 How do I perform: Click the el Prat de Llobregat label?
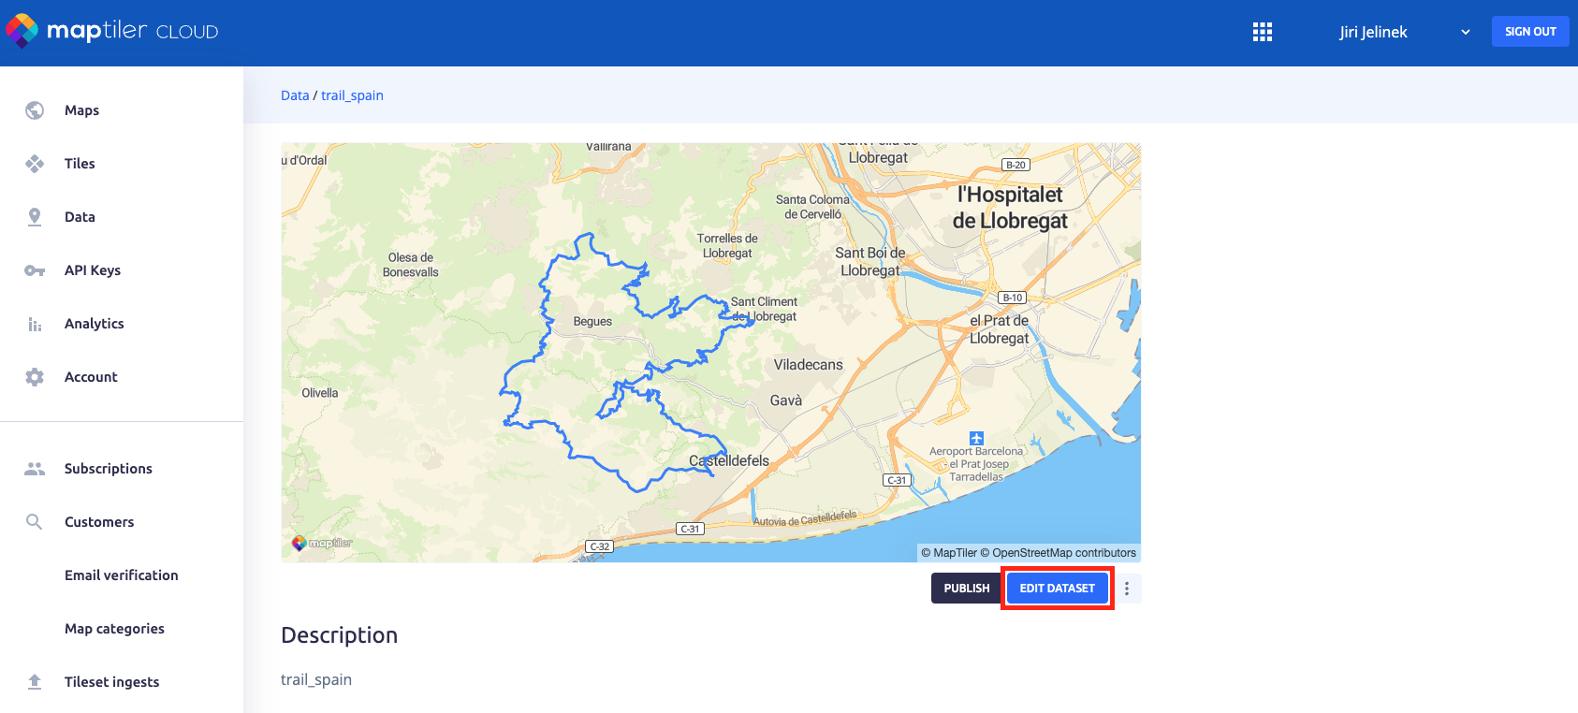click(999, 329)
